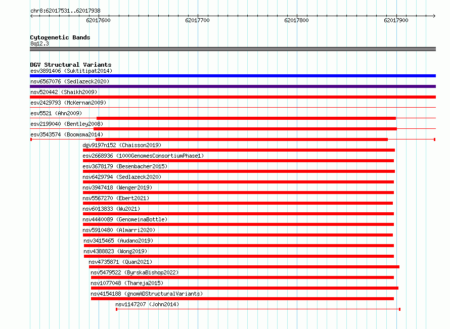
Task: Select the red bar under esv2199040 (Bentley2008)
Action: tap(245, 129)
